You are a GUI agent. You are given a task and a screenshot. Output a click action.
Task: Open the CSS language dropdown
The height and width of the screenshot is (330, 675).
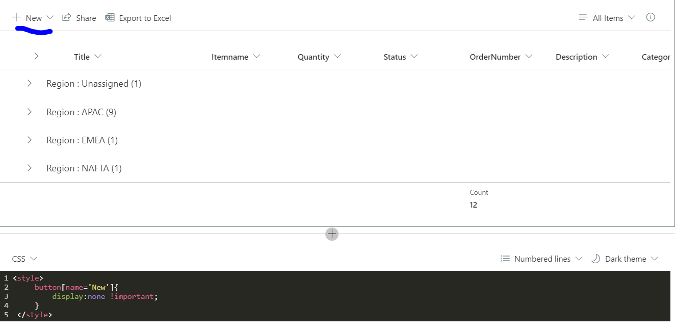coord(34,259)
